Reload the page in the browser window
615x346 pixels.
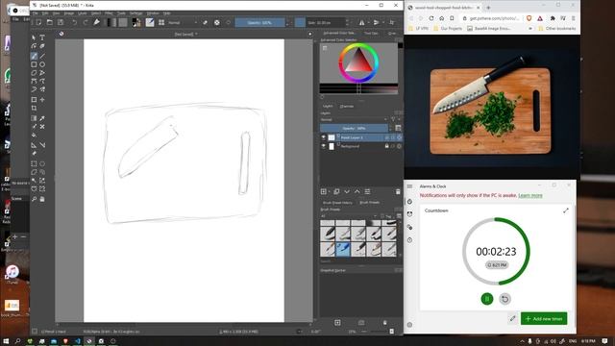[431, 18]
